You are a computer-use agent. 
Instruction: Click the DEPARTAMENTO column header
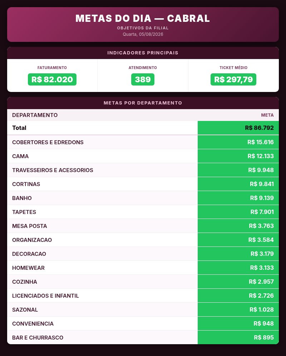(35, 115)
